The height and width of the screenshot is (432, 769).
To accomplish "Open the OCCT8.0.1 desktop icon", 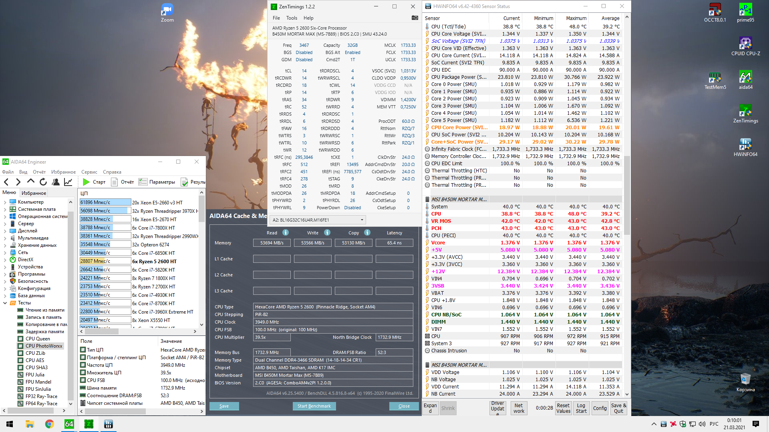I will tap(715, 10).
